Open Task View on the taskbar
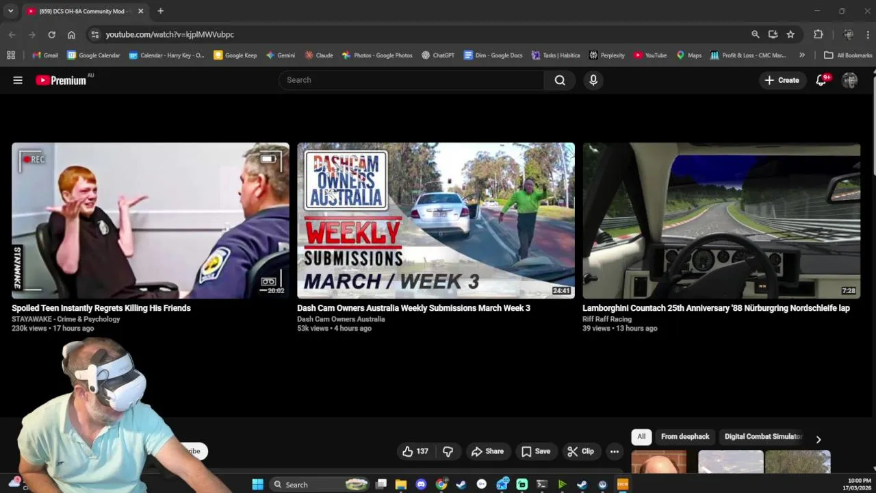Viewport: 876px width, 493px height. [x=381, y=484]
